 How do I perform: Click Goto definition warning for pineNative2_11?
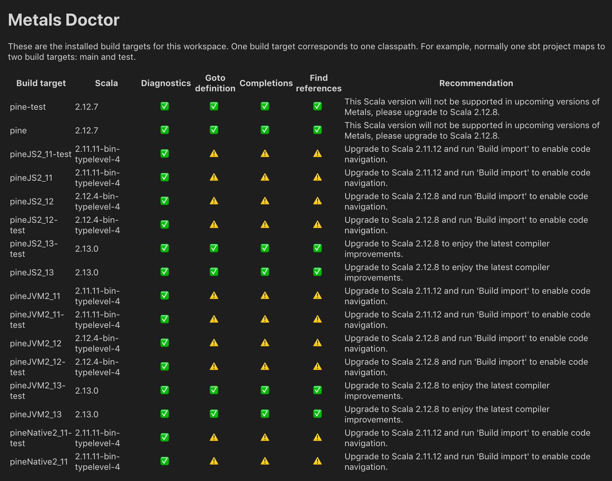pyautogui.click(x=214, y=462)
